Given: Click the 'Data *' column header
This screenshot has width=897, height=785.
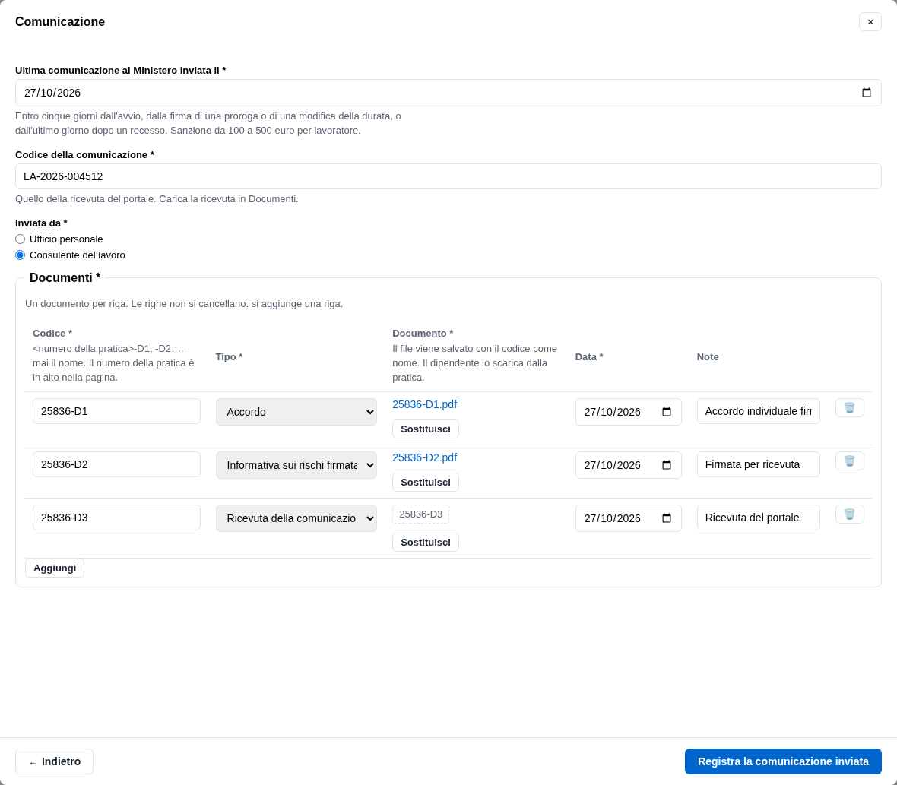Looking at the screenshot, I should point(589,356).
